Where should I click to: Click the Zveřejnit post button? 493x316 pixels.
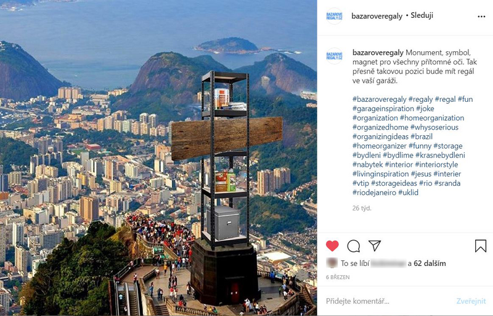471,301
